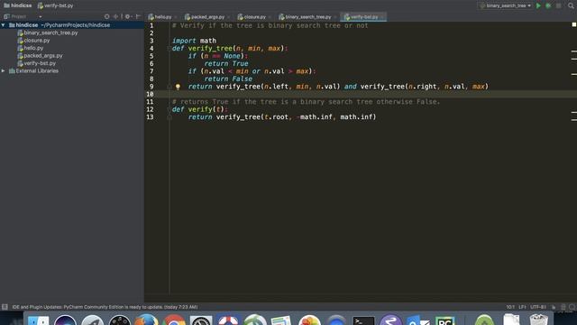Open packed_args.py in the project tree
Screen dimensions: 577x325
click(40, 56)
